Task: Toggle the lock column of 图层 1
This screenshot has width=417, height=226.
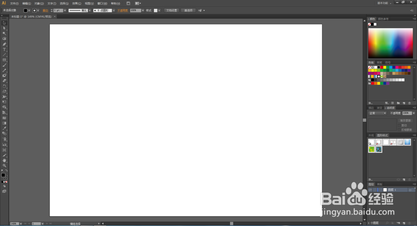Action: (375, 190)
